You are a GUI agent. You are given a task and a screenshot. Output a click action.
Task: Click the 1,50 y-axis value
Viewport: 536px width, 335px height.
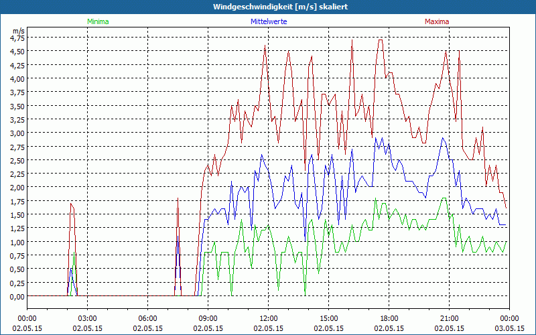pyautogui.click(x=17, y=215)
